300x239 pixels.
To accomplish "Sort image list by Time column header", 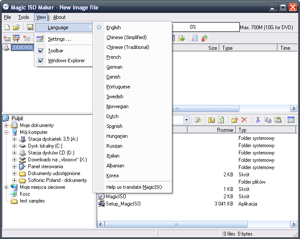I will click(288, 48).
